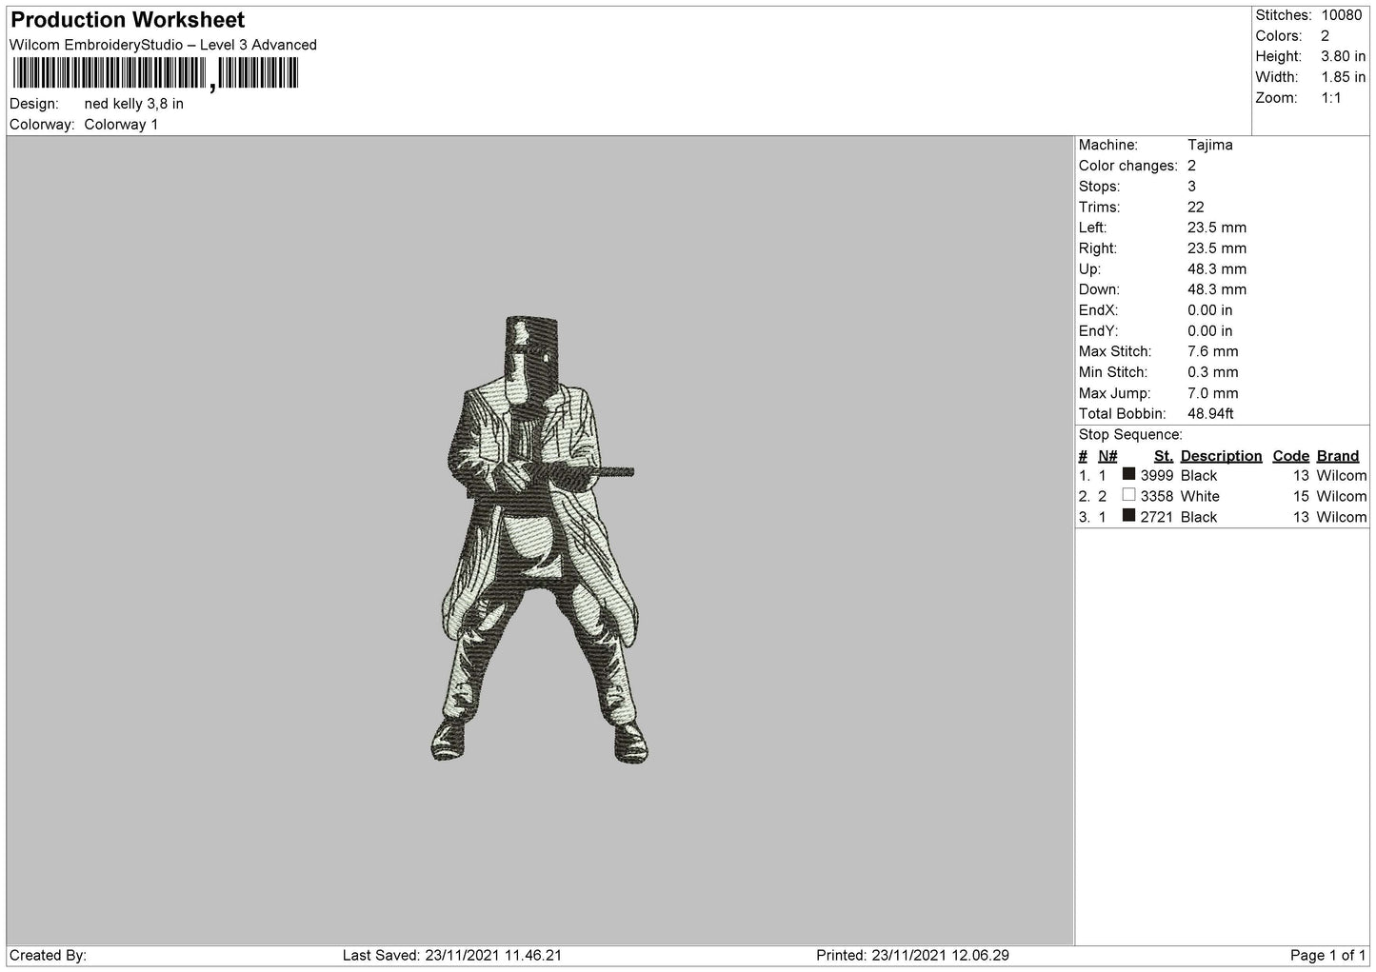Click the Page 1 of 1 indicator
This screenshot has height=972, width=1376.
(1328, 956)
